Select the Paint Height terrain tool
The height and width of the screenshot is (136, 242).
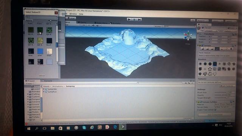coord(208,49)
